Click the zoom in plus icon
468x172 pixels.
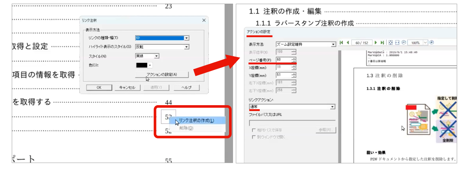coord(431,43)
